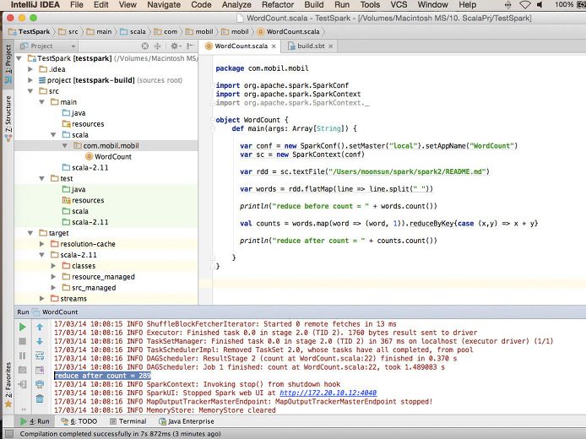Toggle the Terminal tool window

click(x=128, y=421)
